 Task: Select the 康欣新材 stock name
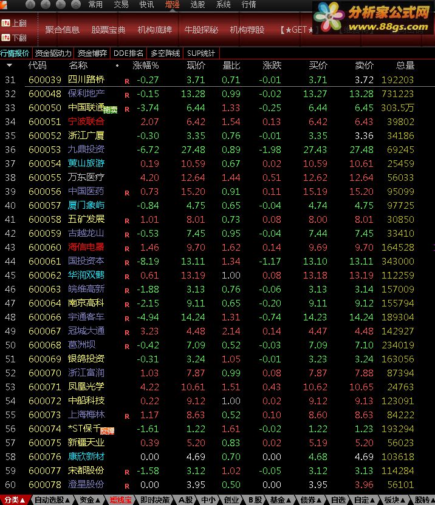[86, 456]
